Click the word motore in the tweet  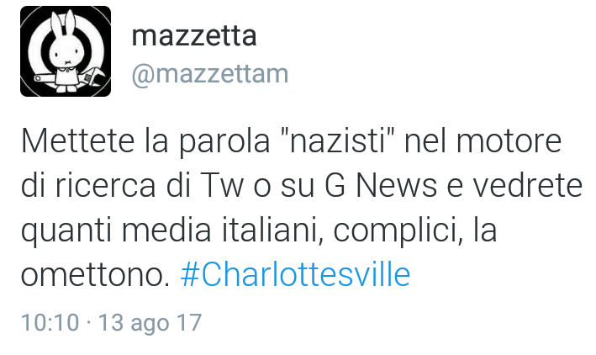(x=509, y=141)
